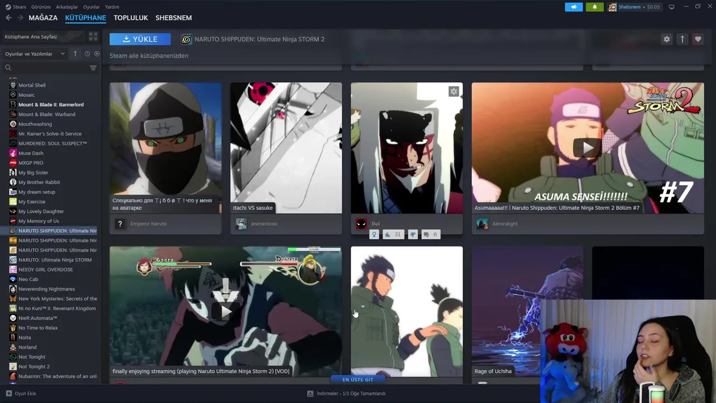This screenshot has width=716, height=403.
Task: Click the upward arrow beside the game settings gear
Action: point(682,39)
